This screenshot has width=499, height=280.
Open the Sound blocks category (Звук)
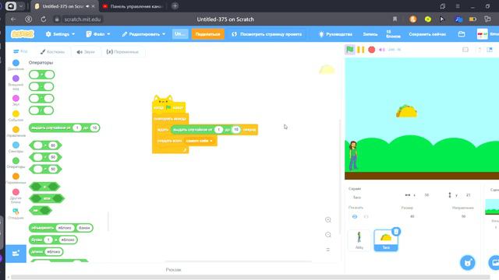(16, 100)
